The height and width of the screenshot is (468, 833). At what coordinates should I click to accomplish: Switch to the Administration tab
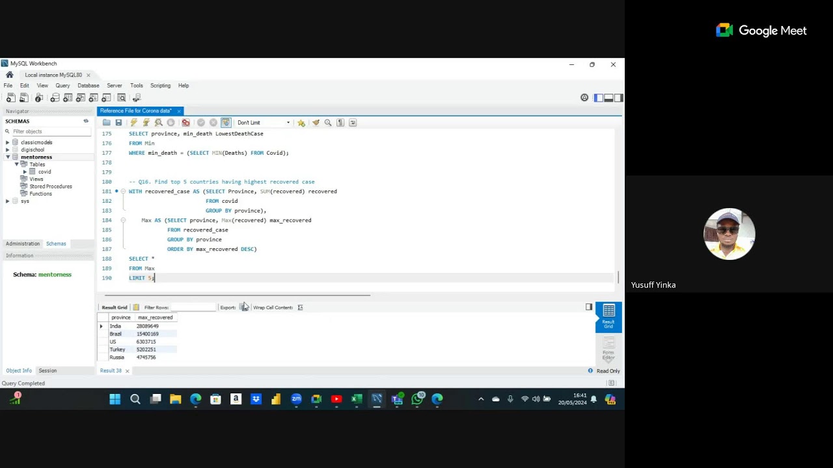pos(23,244)
